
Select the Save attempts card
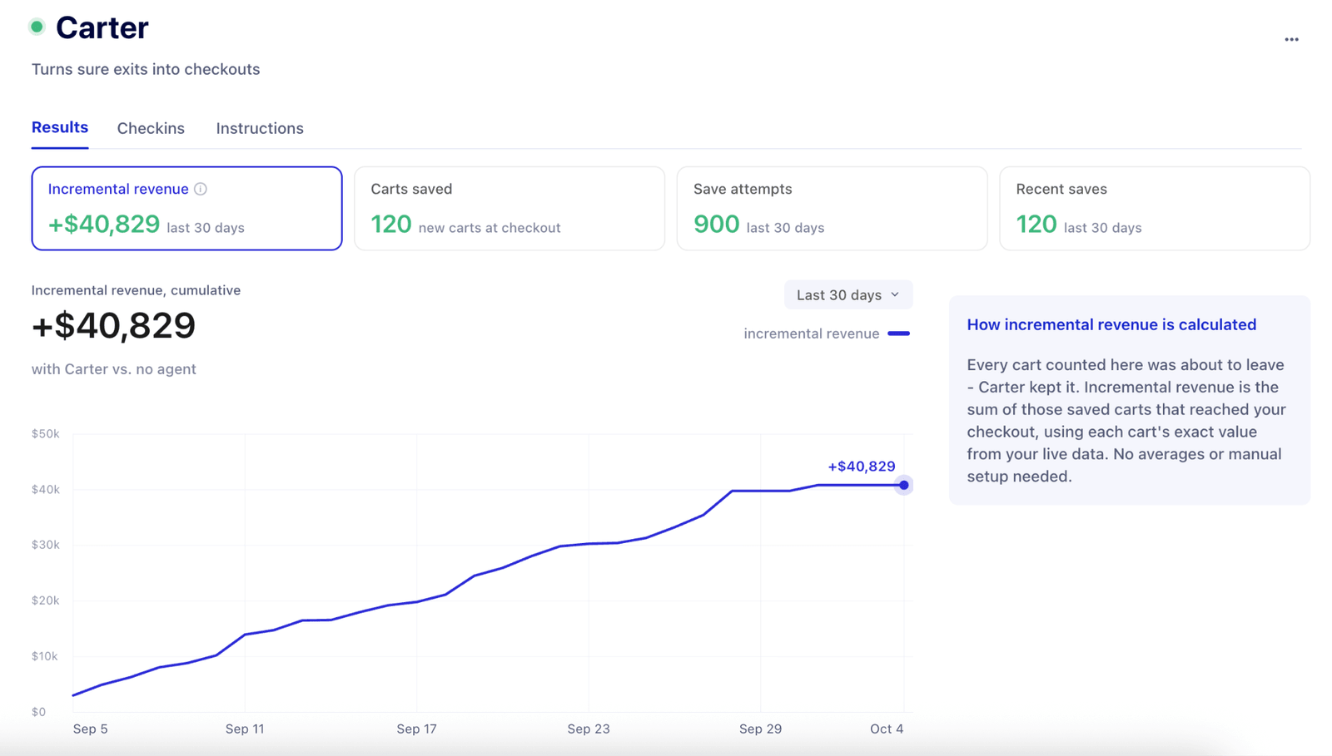tap(832, 208)
